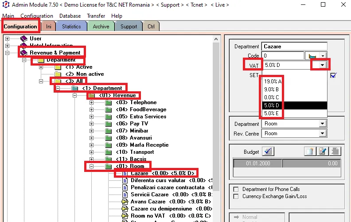
Task: Open the Configuration menu in menu bar
Action: point(37,16)
